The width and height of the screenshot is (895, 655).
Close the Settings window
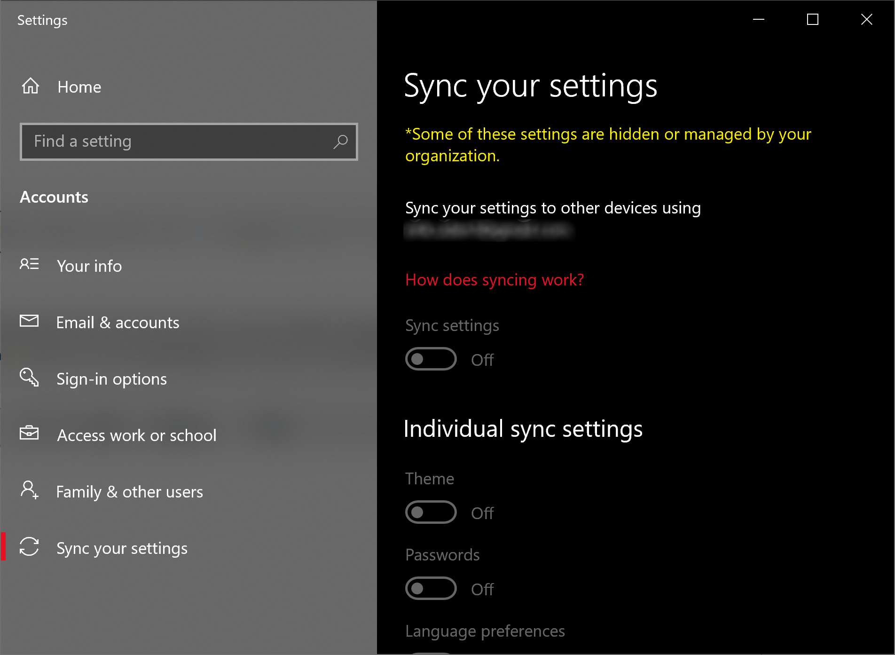tap(867, 19)
